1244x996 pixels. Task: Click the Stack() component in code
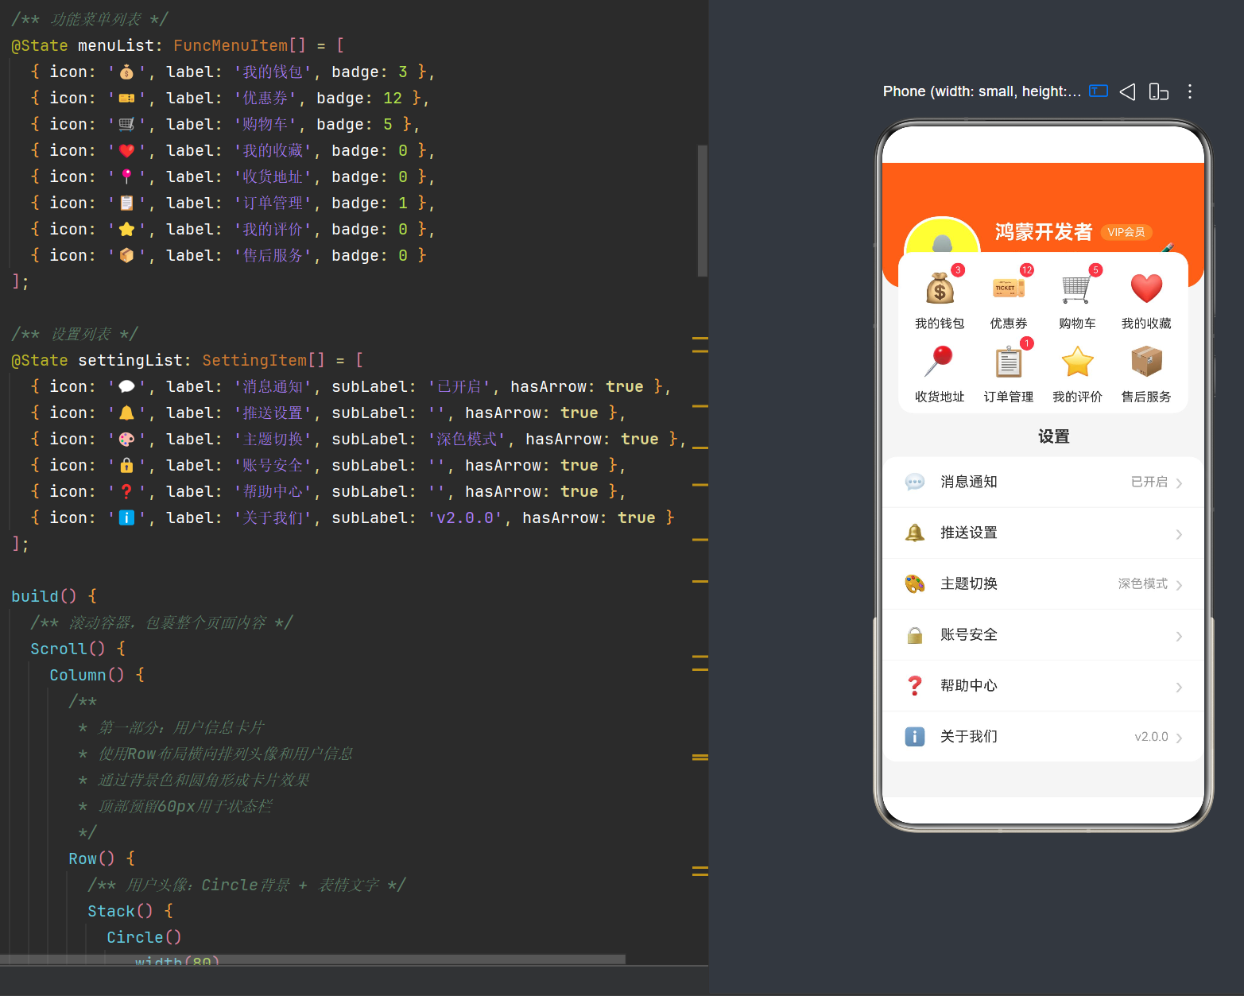120,911
